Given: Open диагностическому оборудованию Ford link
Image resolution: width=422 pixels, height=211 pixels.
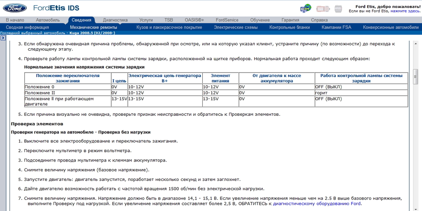Looking at the screenshot, I should coord(317,204).
